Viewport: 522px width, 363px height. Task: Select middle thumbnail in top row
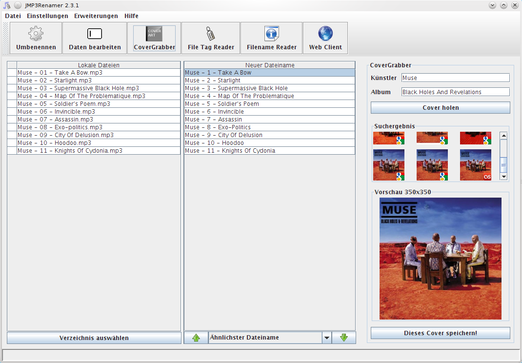tap(432, 138)
